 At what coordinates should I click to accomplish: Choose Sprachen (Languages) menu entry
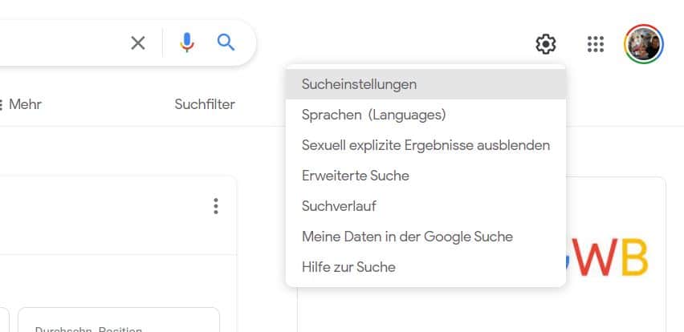tap(373, 115)
